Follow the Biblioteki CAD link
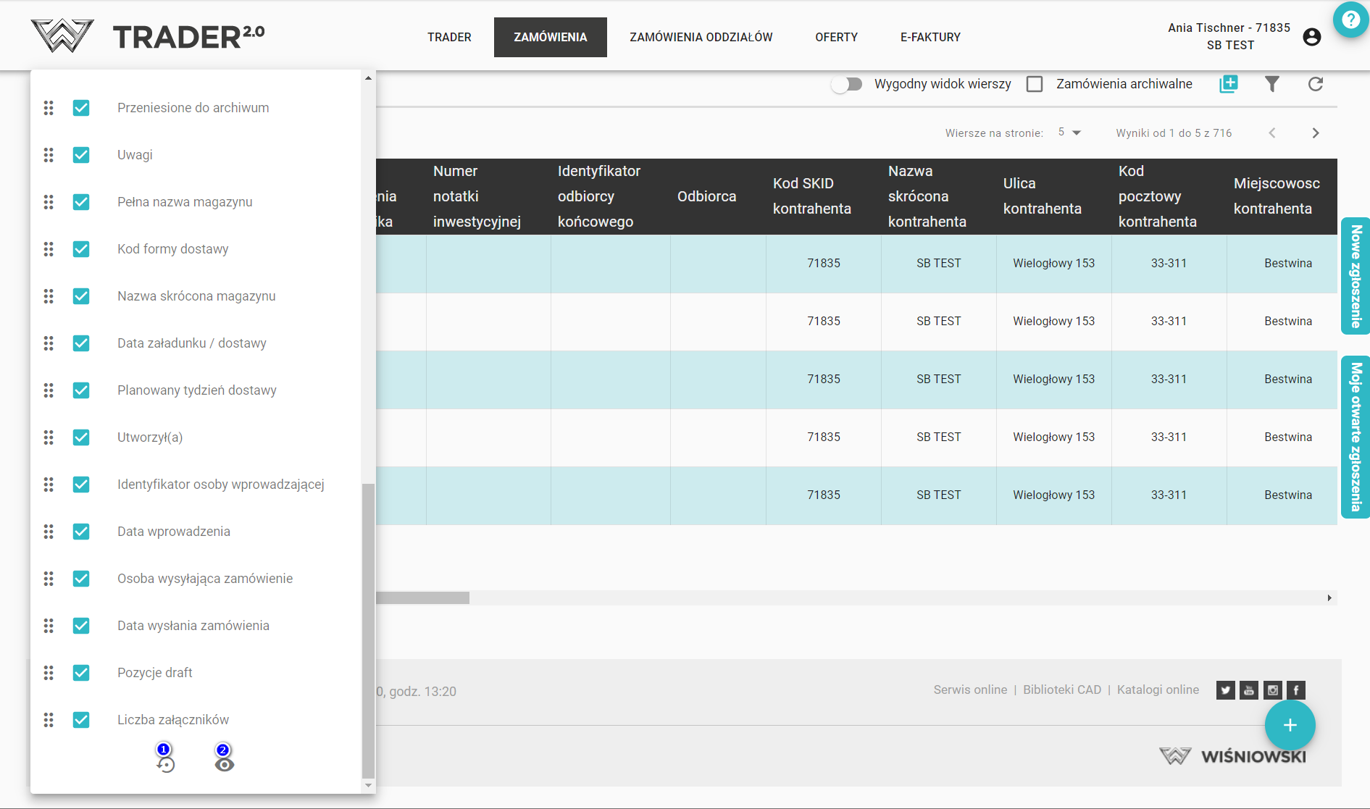This screenshot has width=1370, height=809. 1061,689
